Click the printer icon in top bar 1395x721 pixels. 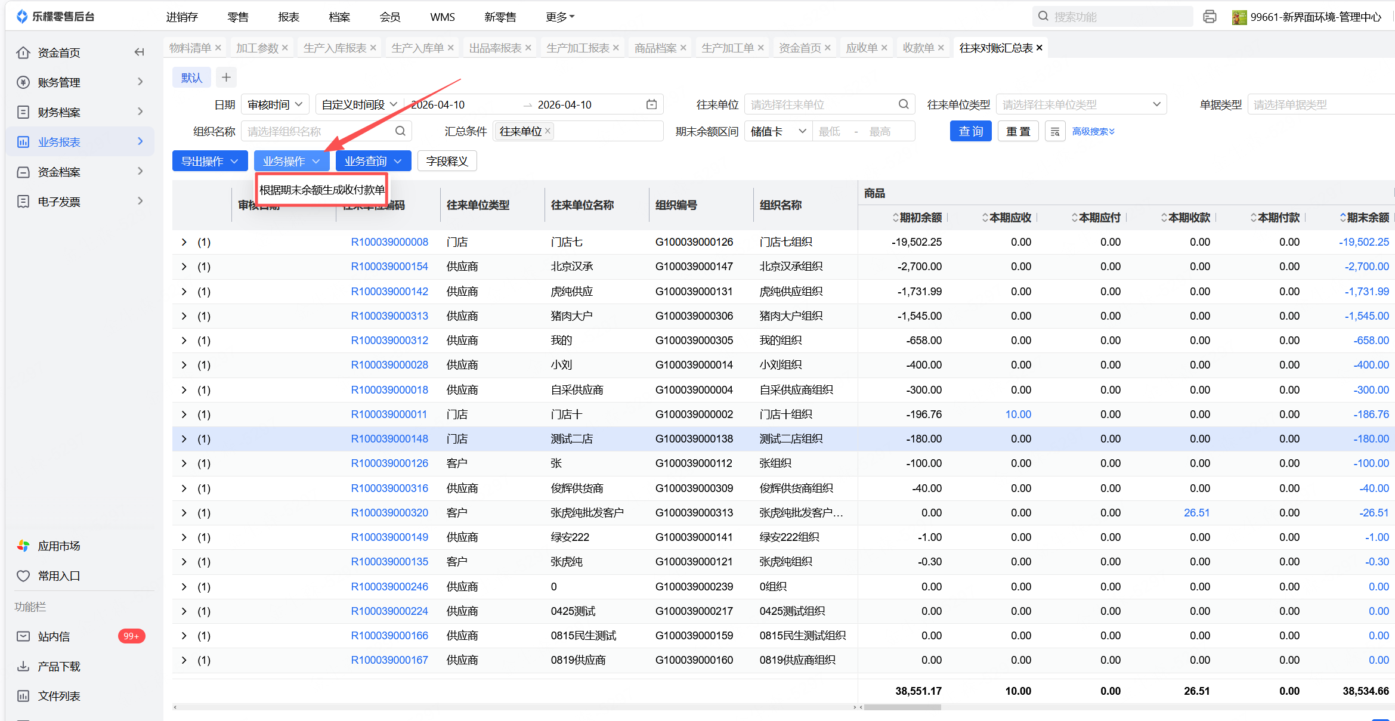pos(1210,17)
